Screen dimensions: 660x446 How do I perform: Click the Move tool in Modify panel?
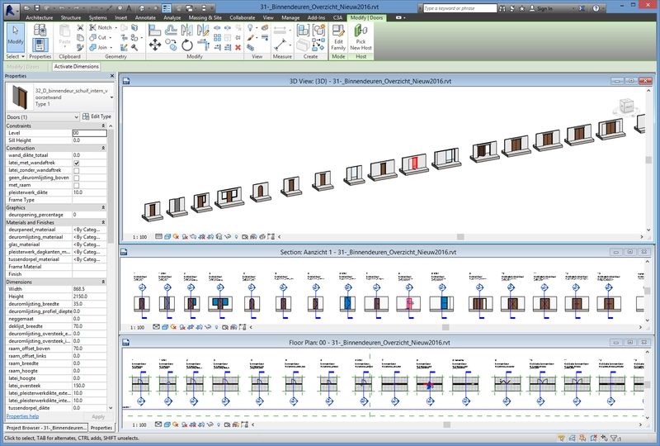coord(154,45)
